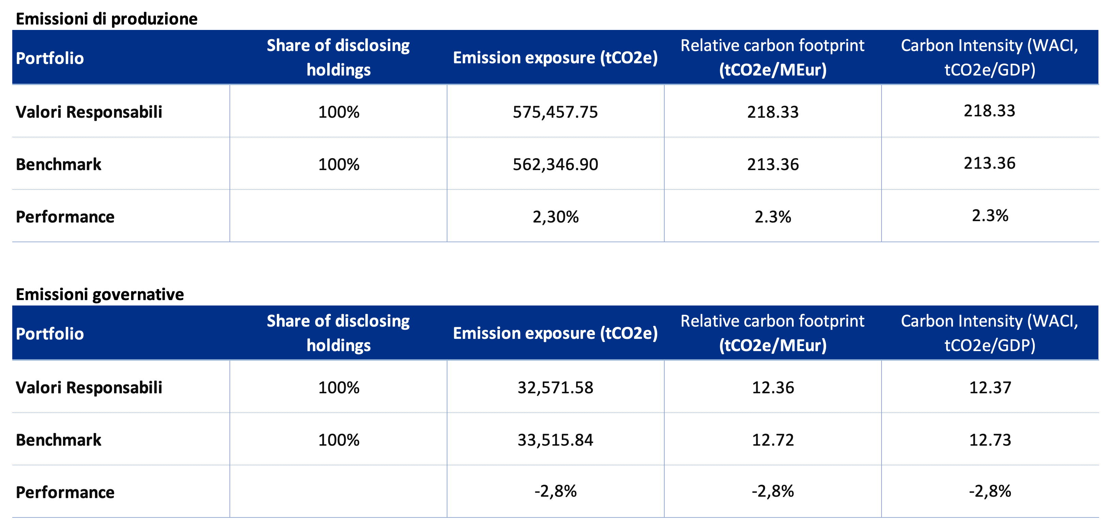Select the 562,346.90 benchmark emission cell

click(x=555, y=165)
